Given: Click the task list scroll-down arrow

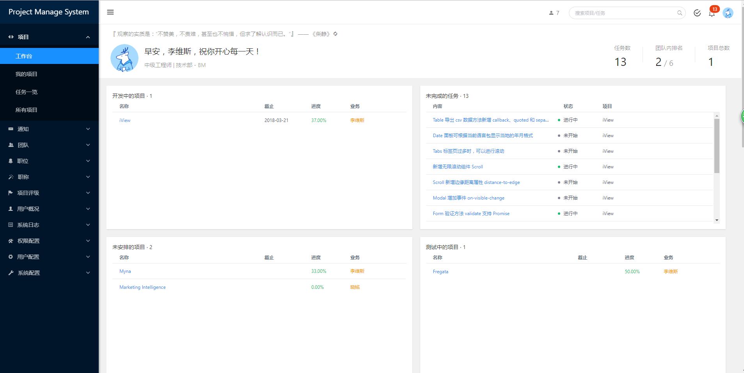Looking at the screenshot, I should click(717, 220).
